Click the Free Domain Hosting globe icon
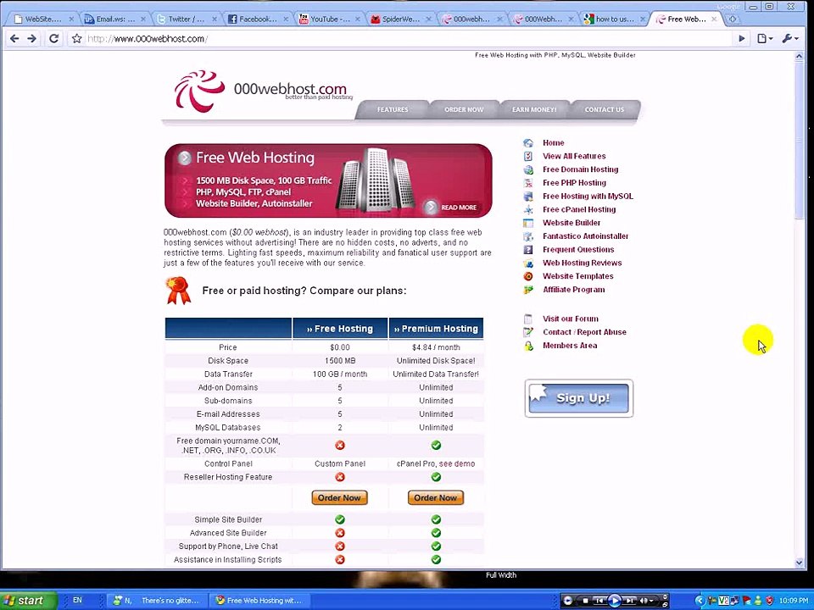 [528, 169]
